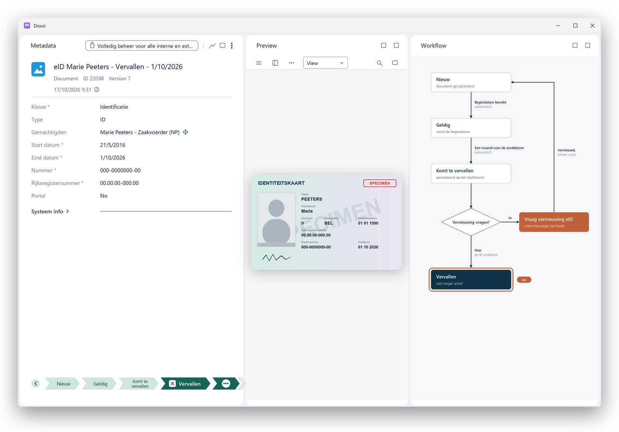
Task: Click the 'Vernieuwing vragen?' decision diamond
Action: pos(471,222)
